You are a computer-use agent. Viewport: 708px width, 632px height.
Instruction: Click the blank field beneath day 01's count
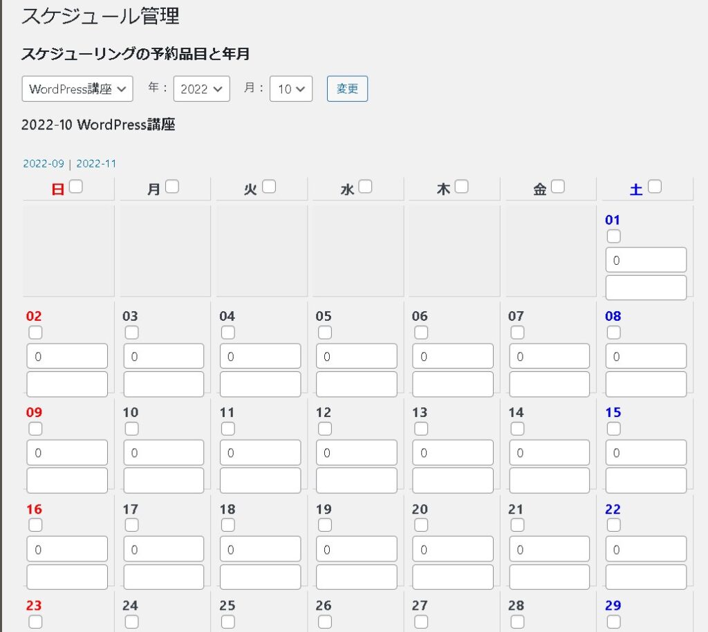tap(646, 288)
